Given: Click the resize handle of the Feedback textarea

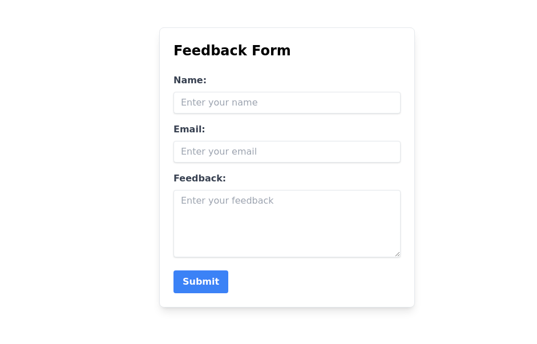Looking at the screenshot, I should coord(397,254).
